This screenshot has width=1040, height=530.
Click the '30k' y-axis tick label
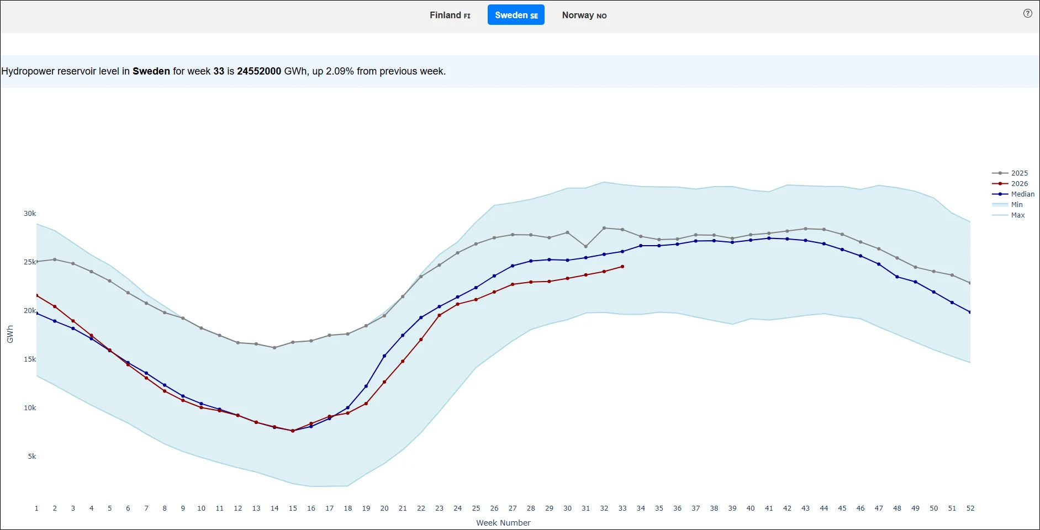(x=30, y=214)
